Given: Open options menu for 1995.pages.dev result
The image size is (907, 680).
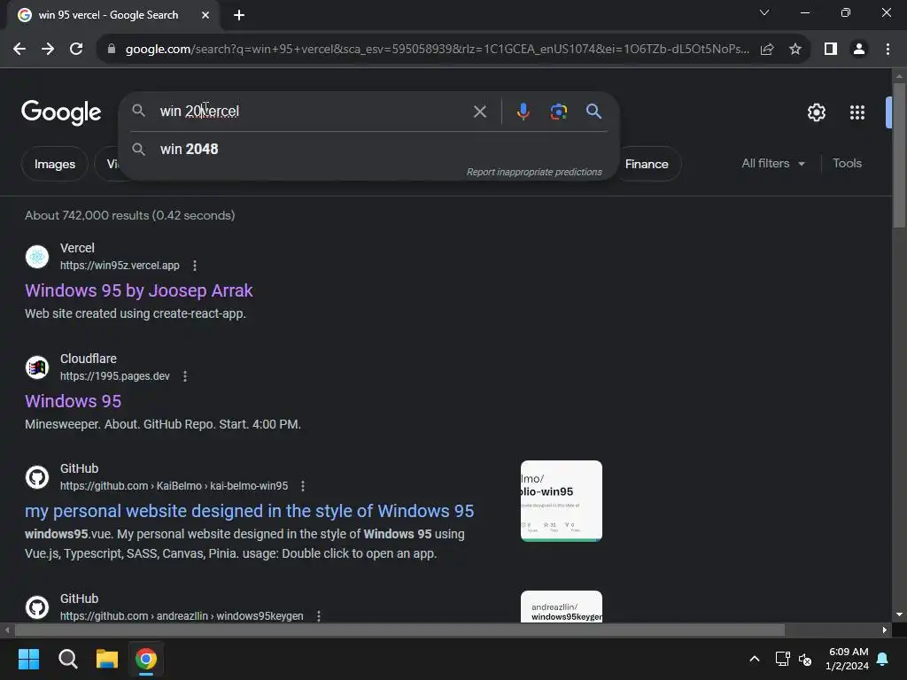Looking at the screenshot, I should (185, 376).
